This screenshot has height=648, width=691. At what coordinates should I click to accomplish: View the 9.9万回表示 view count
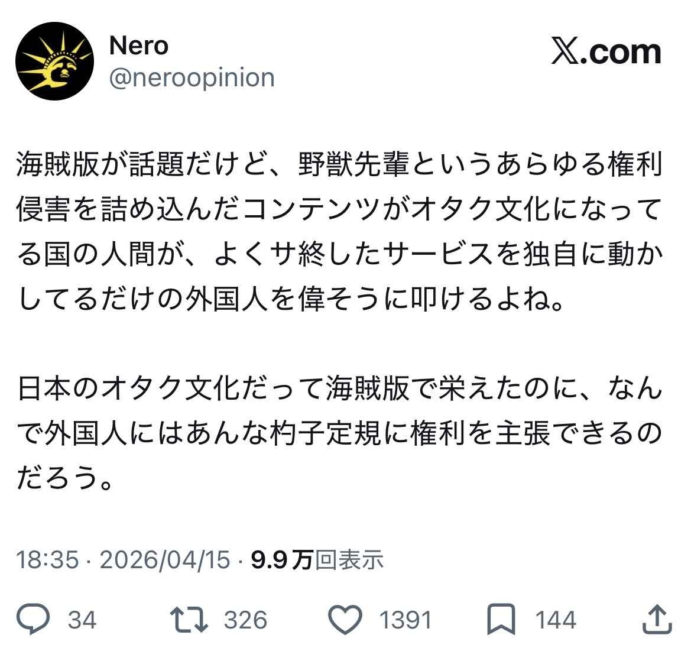[317, 559]
